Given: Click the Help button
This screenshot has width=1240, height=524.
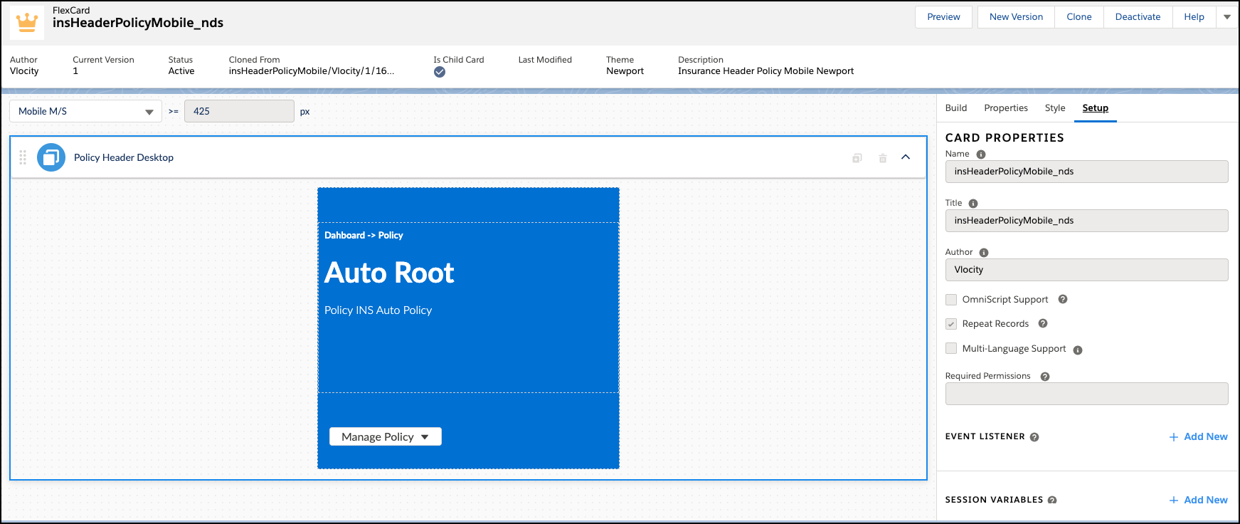Looking at the screenshot, I should pyautogui.click(x=1194, y=17).
